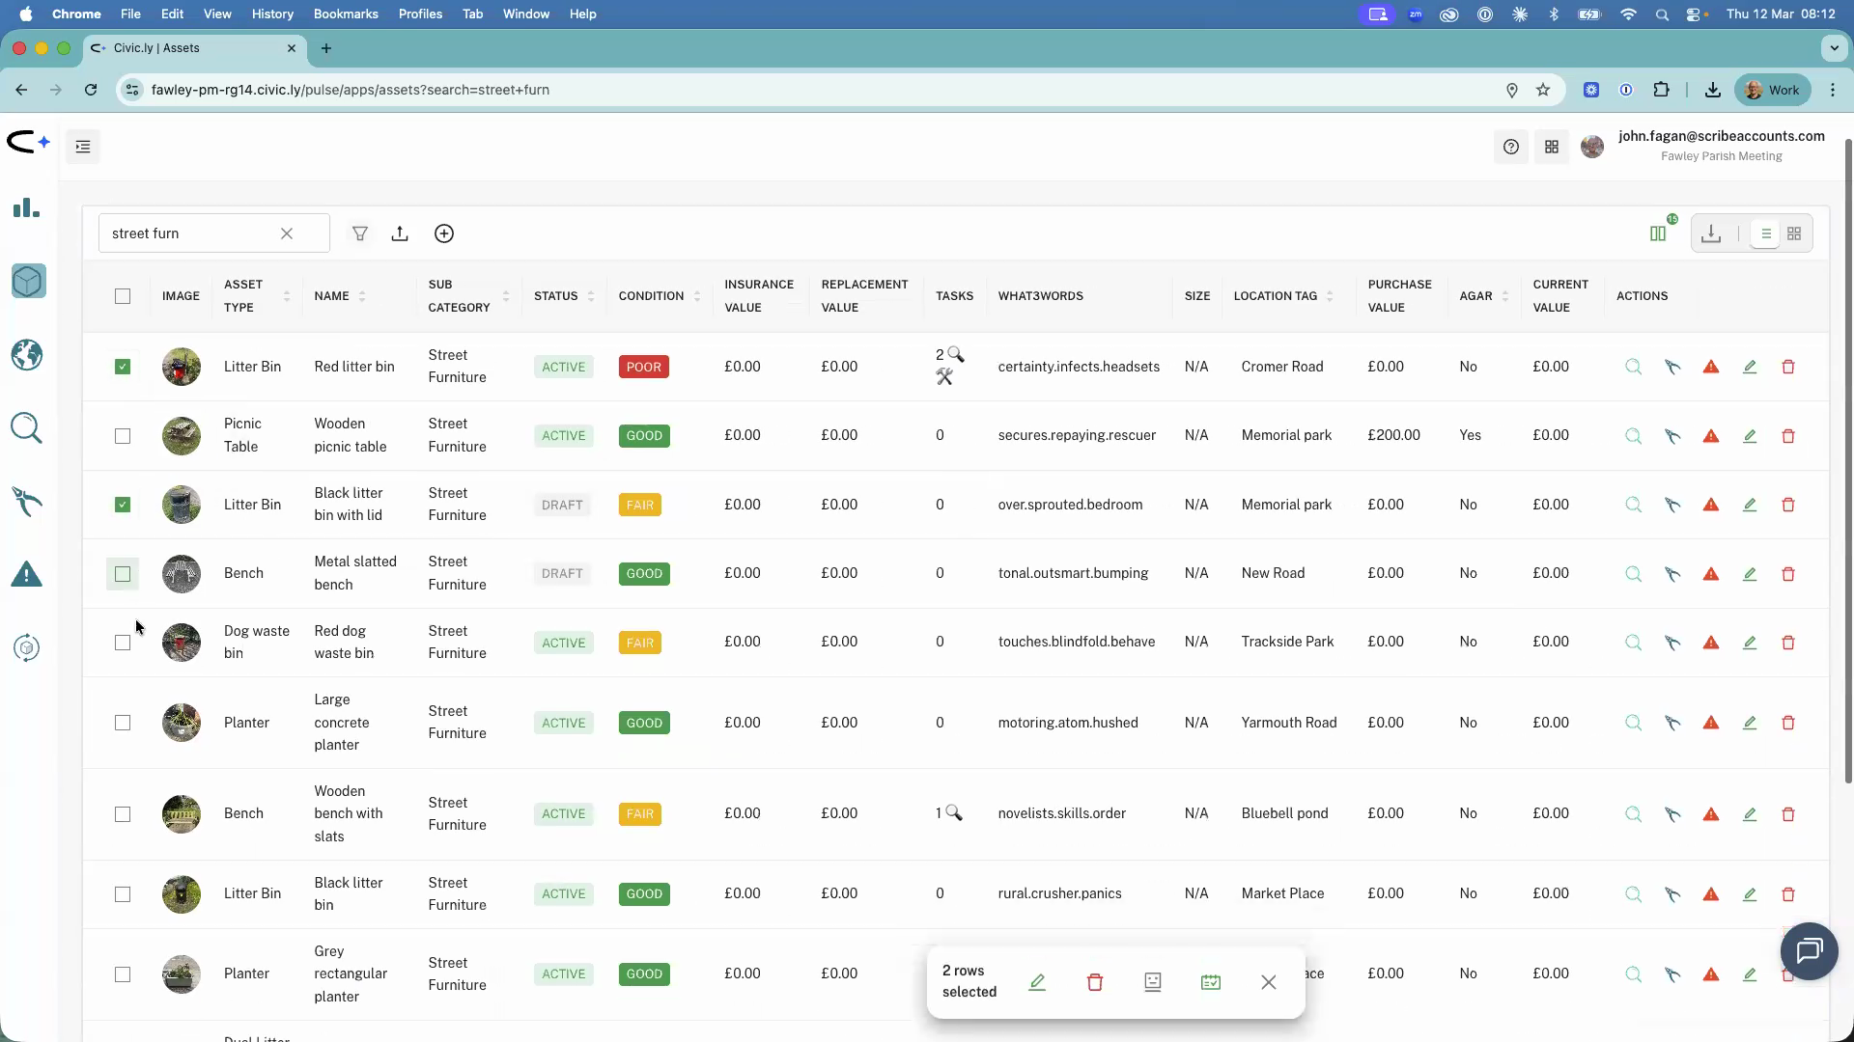The image size is (1854, 1042).
Task: Click the select-all checkbox in the table header
Action: (123, 296)
